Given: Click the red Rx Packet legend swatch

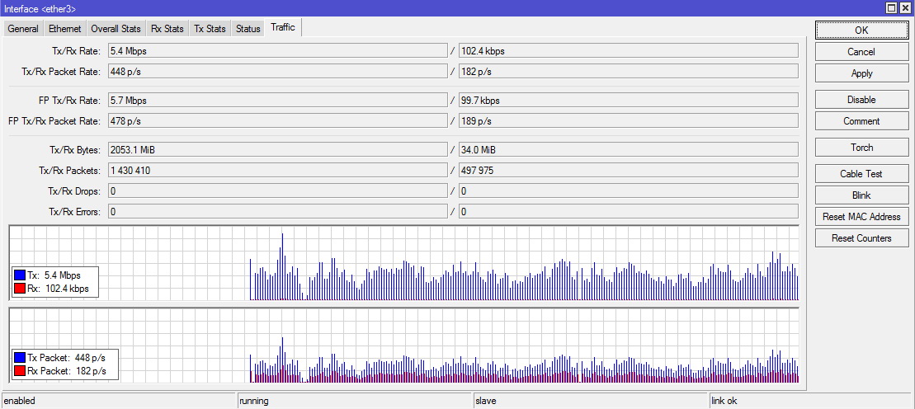Looking at the screenshot, I should pyautogui.click(x=20, y=371).
